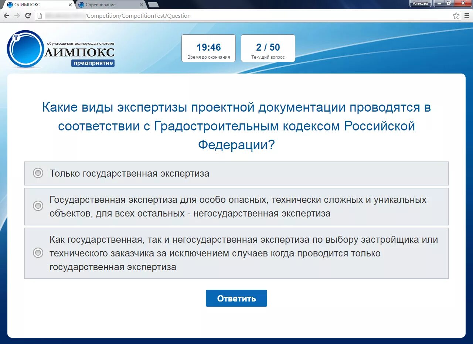
Task: Switch to the Соревнование tab
Action: tap(110, 5)
